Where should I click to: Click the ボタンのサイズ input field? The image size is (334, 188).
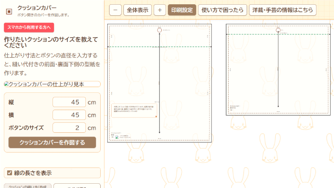(69, 128)
